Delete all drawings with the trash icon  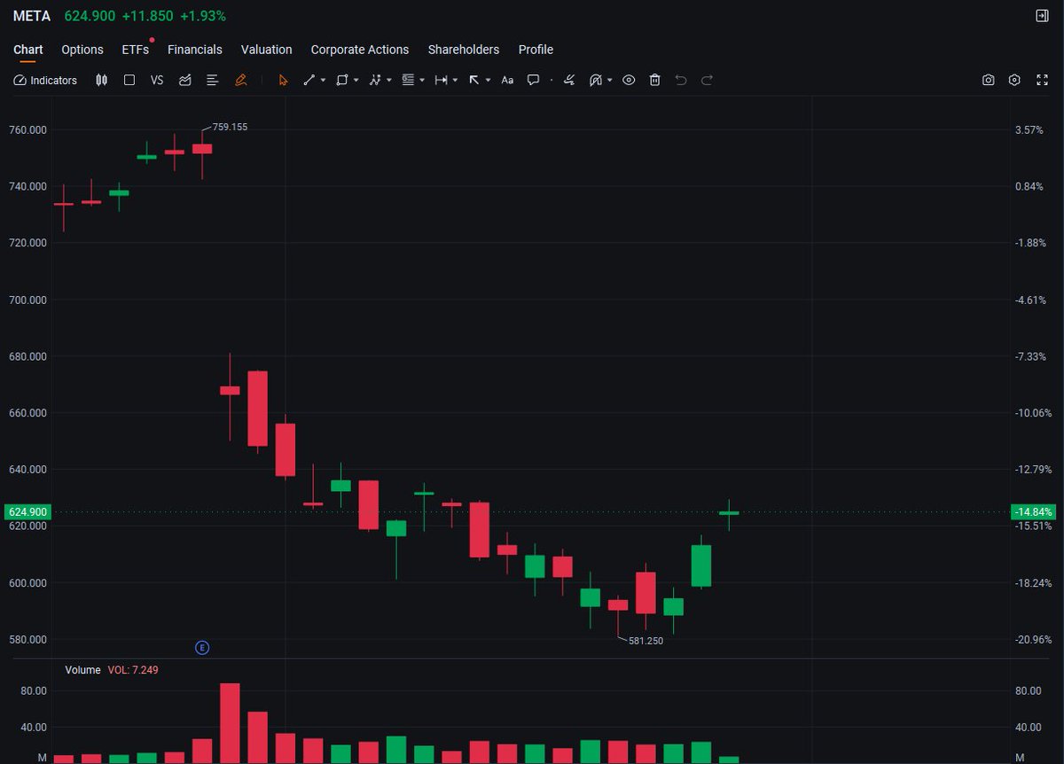click(x=654, y=80)
